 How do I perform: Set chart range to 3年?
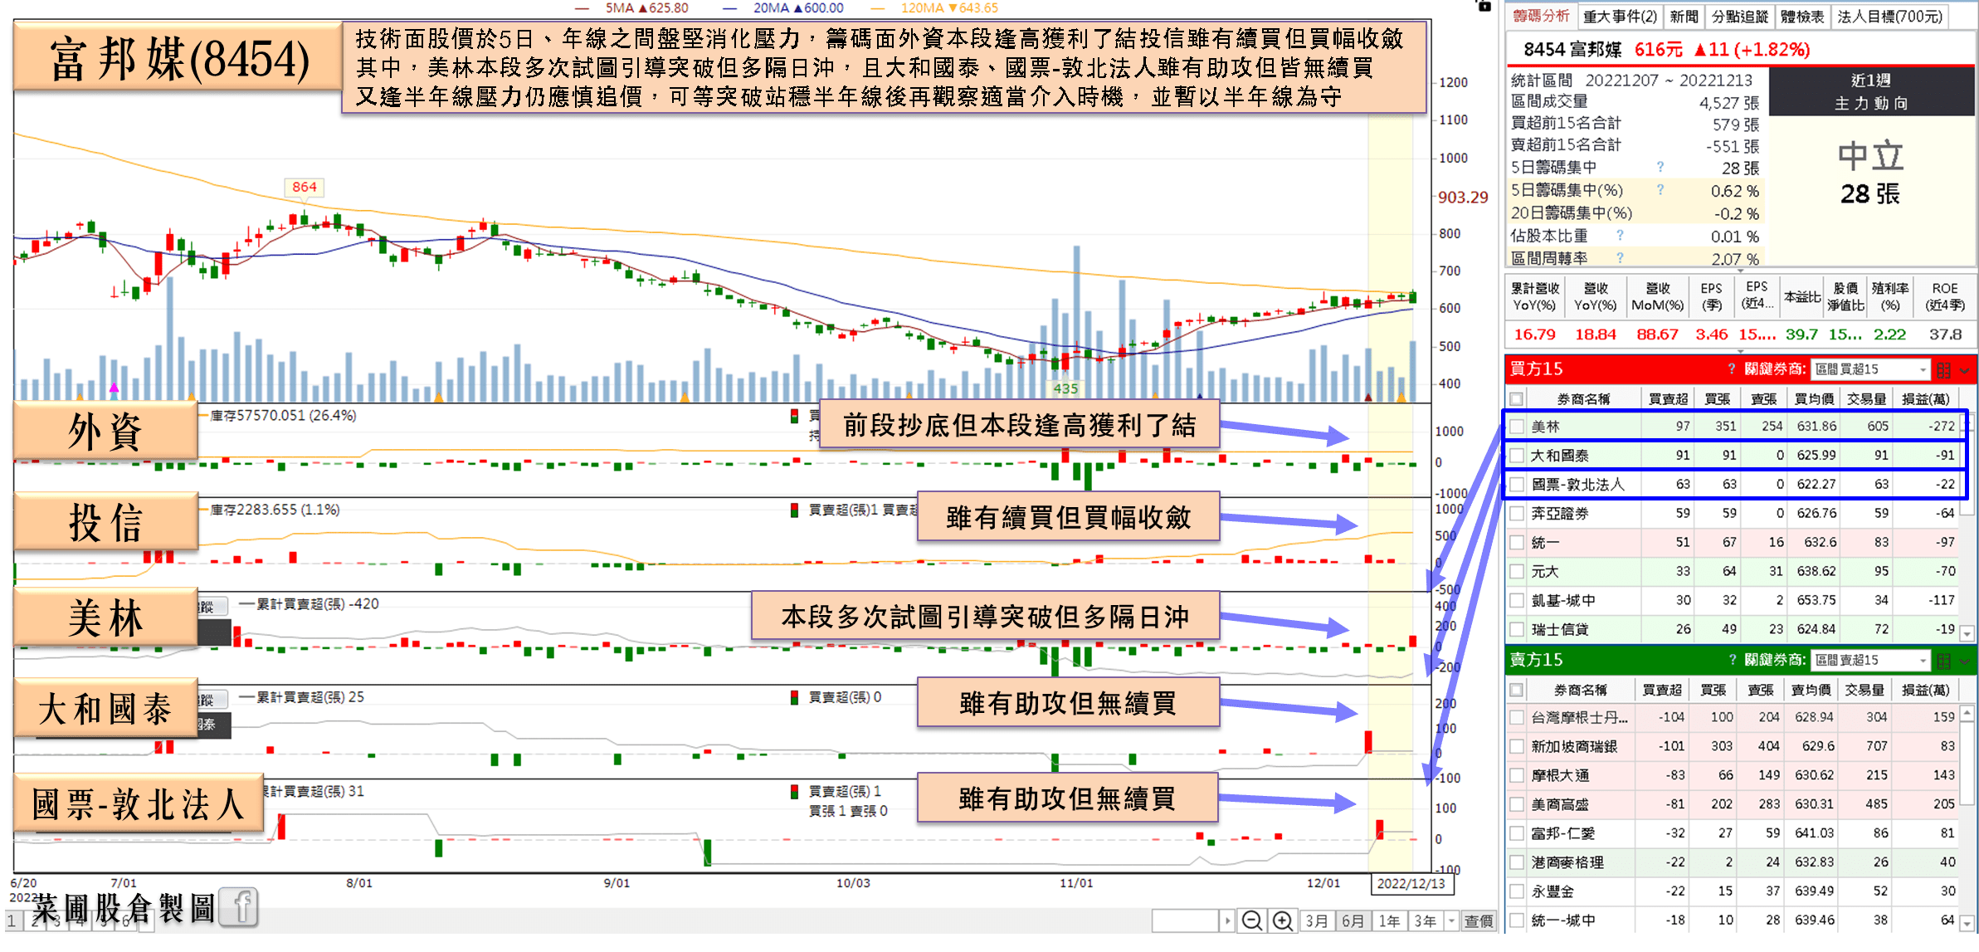[1426, 920]
